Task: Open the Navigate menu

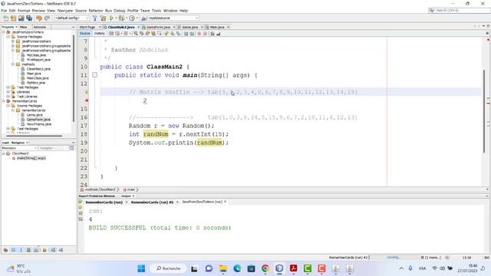Action: tap(64, 11)
